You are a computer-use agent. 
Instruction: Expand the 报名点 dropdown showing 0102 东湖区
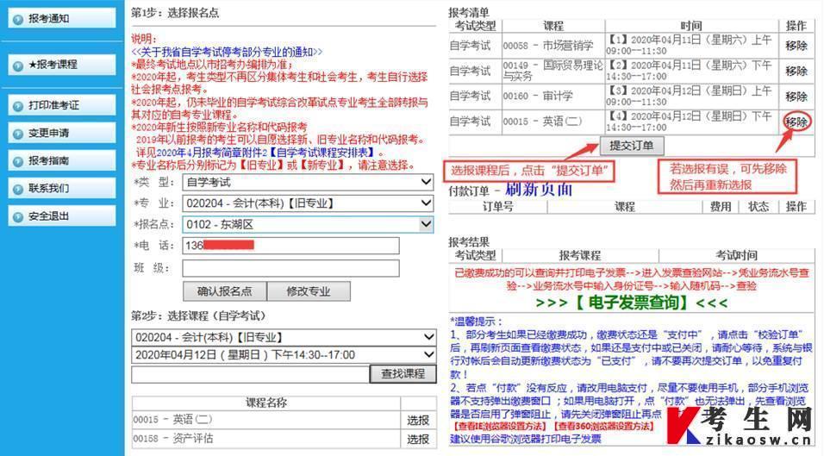click(x=308, y=224)
